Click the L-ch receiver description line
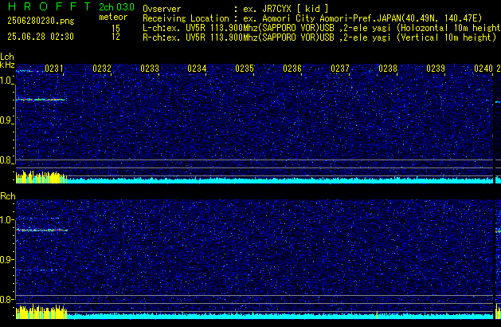Viewport: 501px width, 327px height. (322, 28)
